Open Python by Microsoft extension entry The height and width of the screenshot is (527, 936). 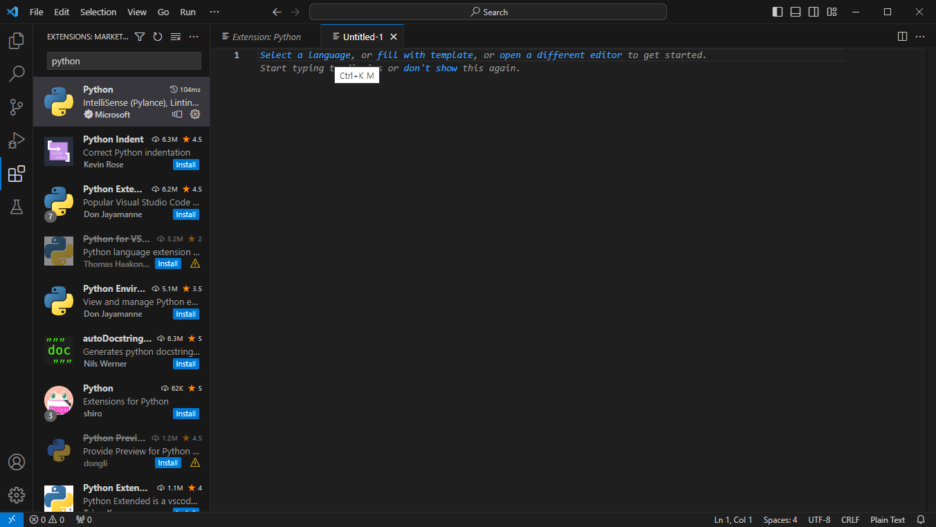[121, 102]
